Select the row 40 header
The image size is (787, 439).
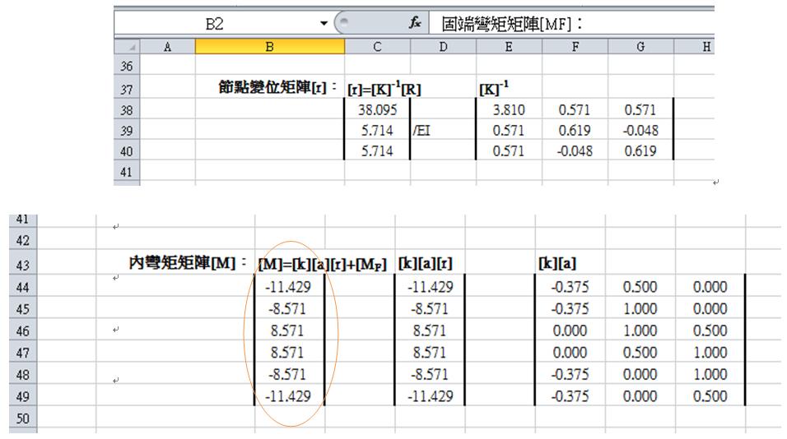tap(126, 151)
